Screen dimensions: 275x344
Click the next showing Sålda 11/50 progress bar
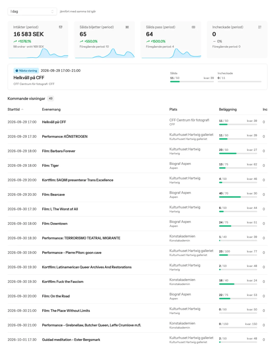tap(192, 81)
